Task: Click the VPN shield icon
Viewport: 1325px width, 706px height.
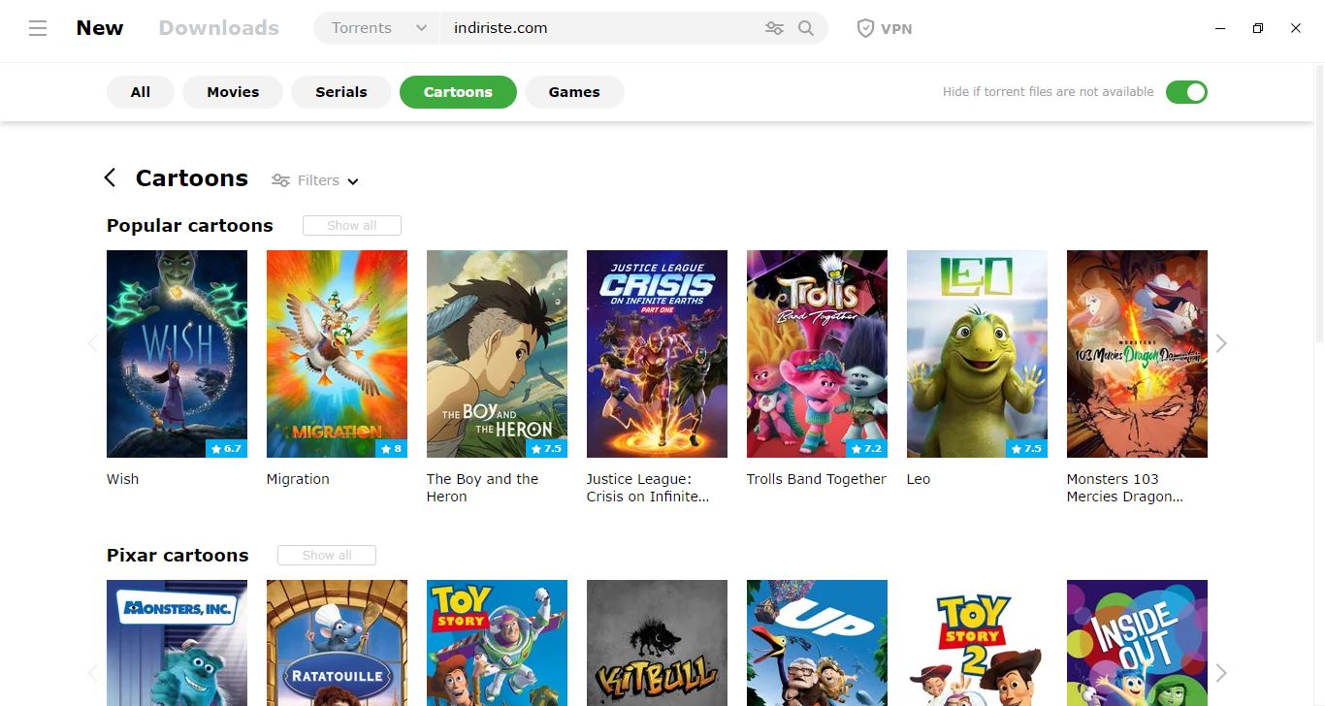Action: (x=865, y=28)
